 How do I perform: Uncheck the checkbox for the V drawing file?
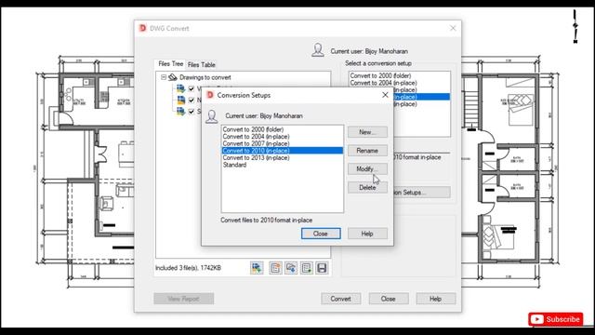click(192, 89)
